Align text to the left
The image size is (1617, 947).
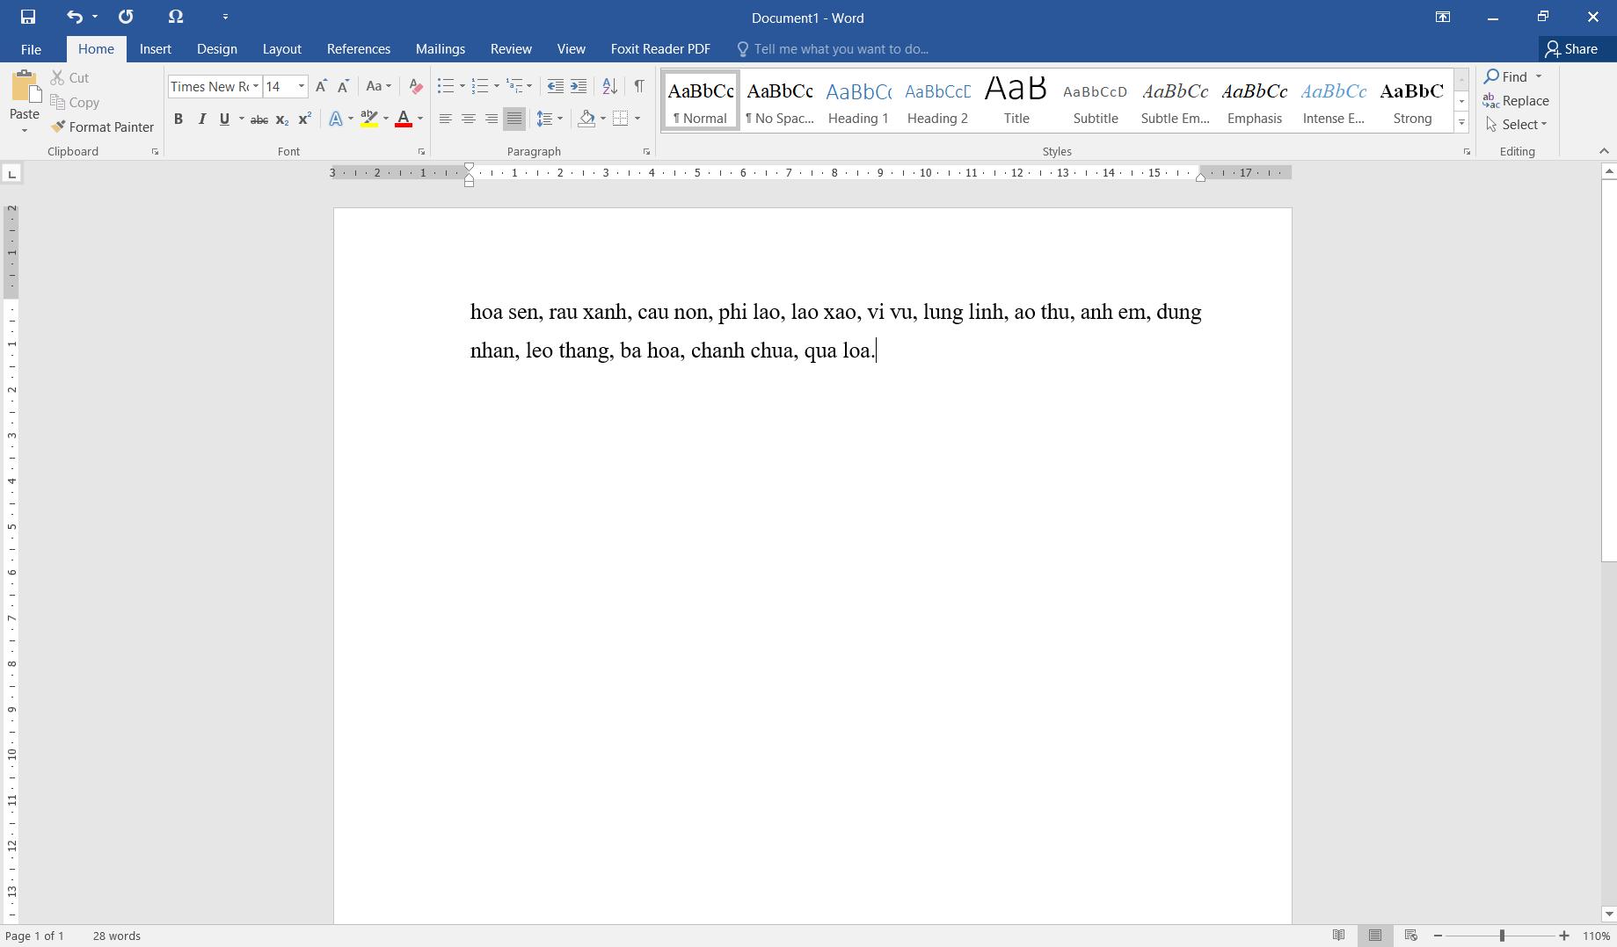coord(446,119)
